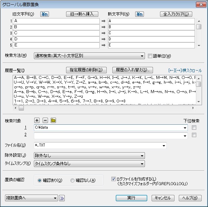Select 確認あり radio button

40,180
